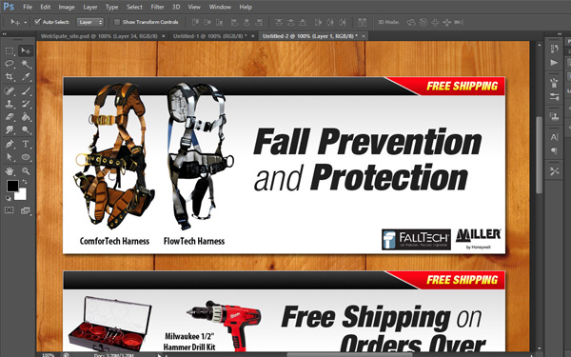Close the Untitled-1 document tab
This screenshot has width=571, height=357.
[x=253, y=36]
